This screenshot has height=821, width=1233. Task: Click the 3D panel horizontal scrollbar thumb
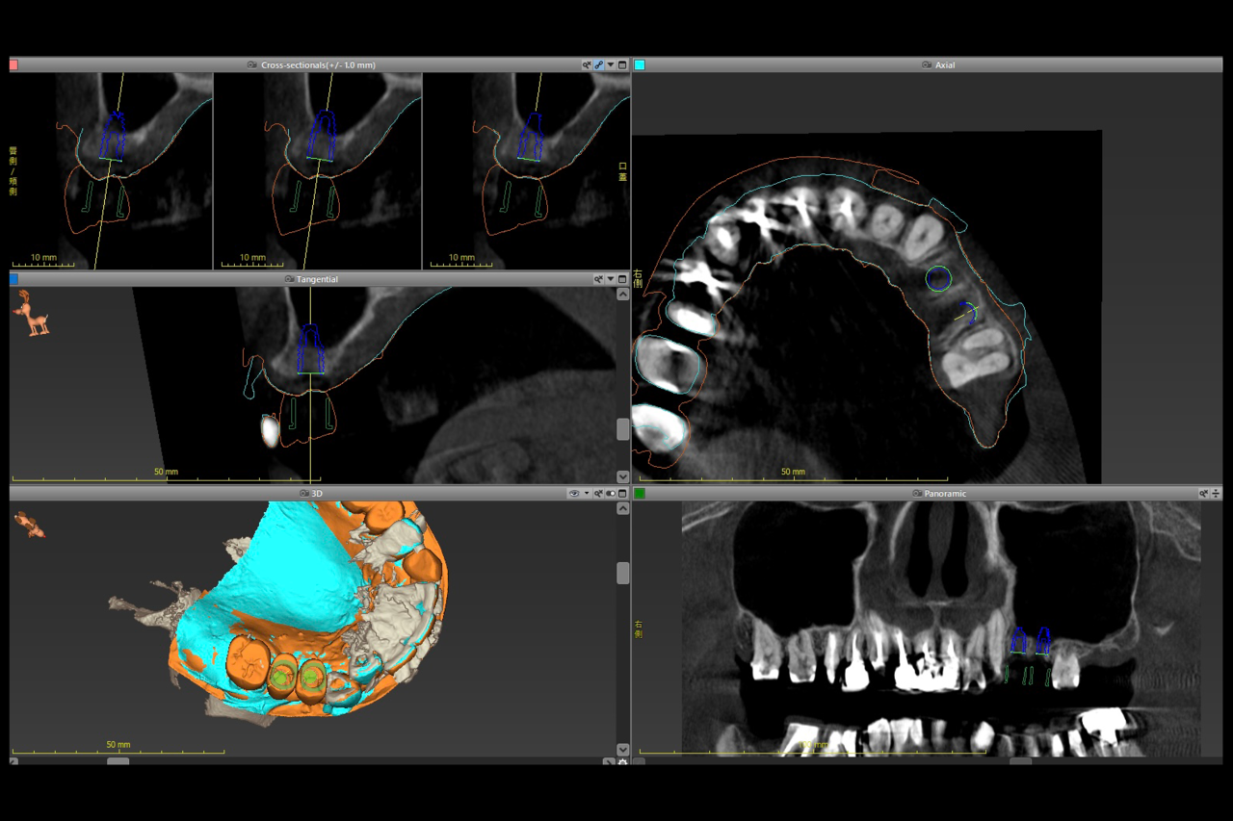[x=118, y=761]
